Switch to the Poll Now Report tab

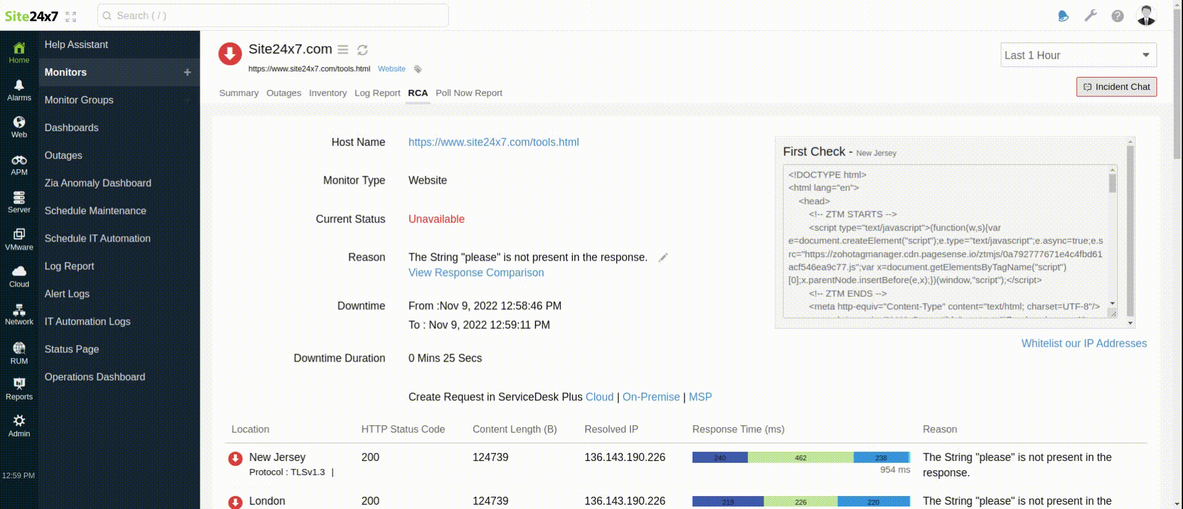point(468,93)
